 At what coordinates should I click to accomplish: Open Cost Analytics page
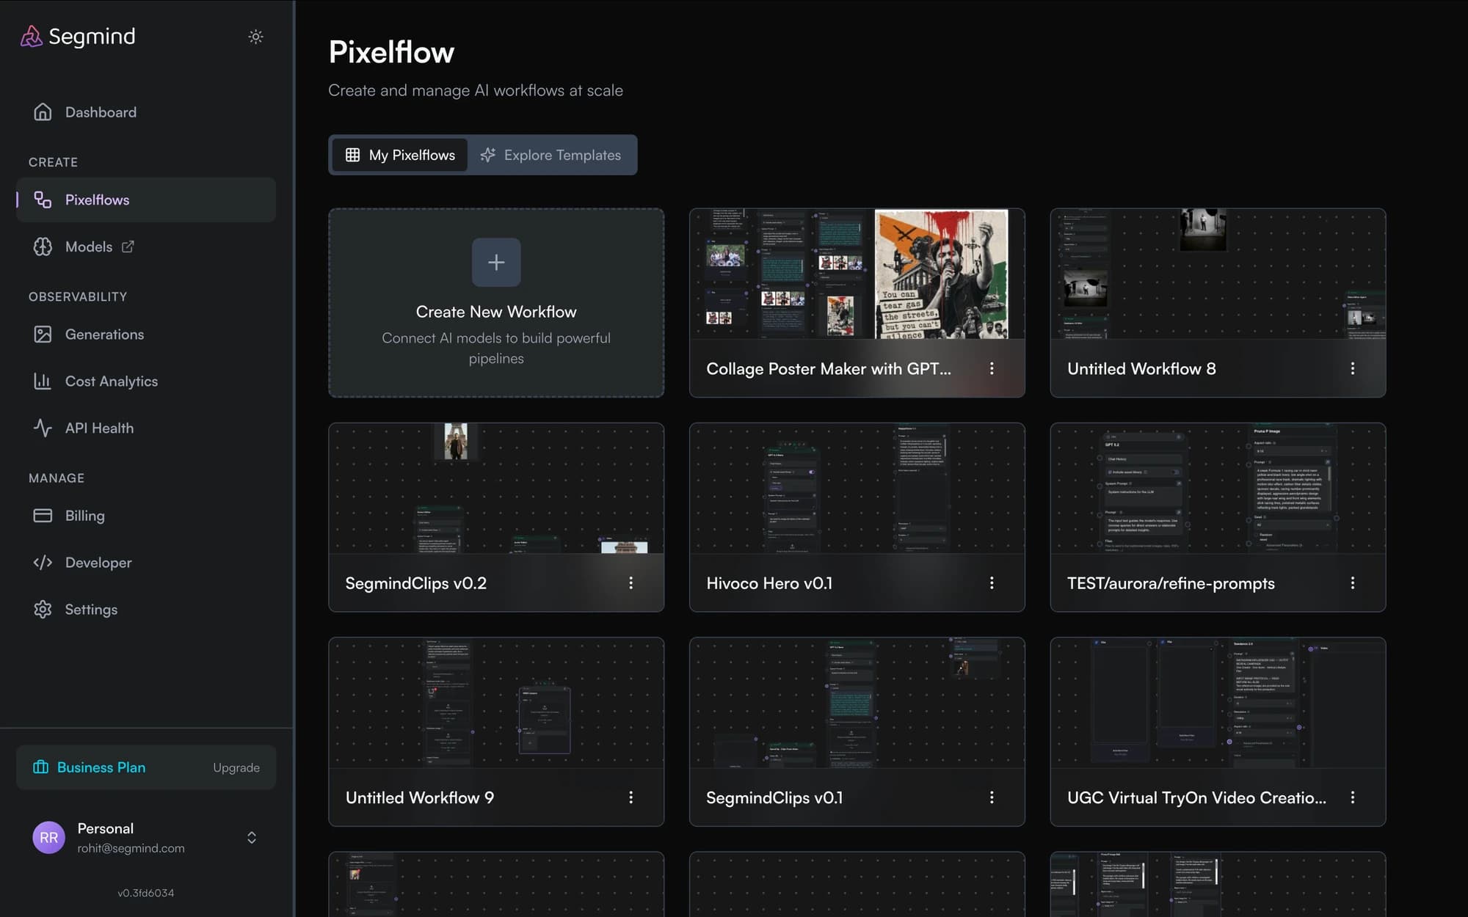point(146,381)
